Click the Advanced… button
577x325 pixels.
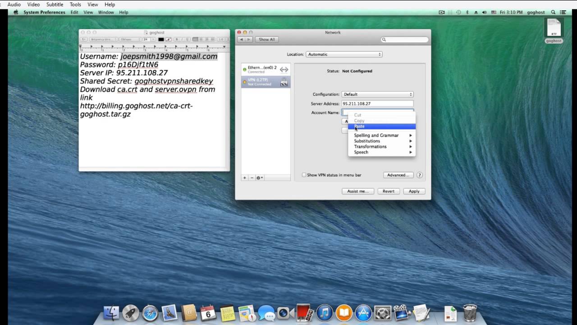[398, 175]
